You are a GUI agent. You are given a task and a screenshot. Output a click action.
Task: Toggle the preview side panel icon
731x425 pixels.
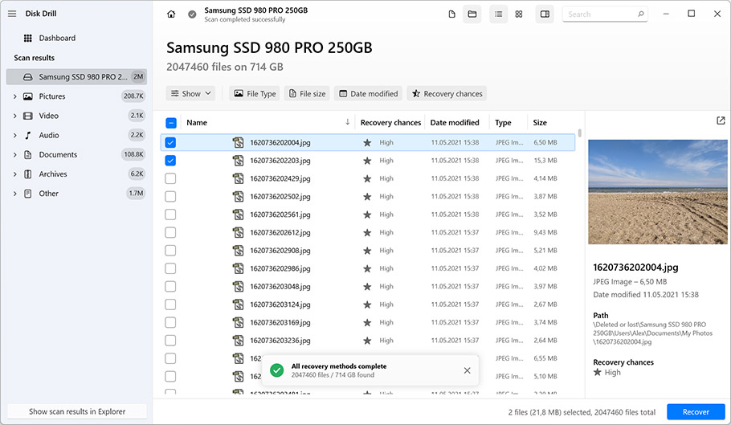click(545, 14)
